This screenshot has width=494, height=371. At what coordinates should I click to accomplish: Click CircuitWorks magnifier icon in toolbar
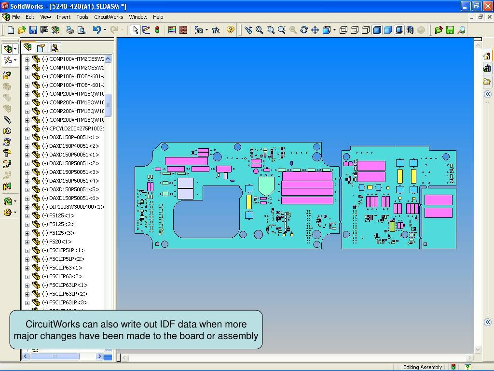(x=461, y=30)
